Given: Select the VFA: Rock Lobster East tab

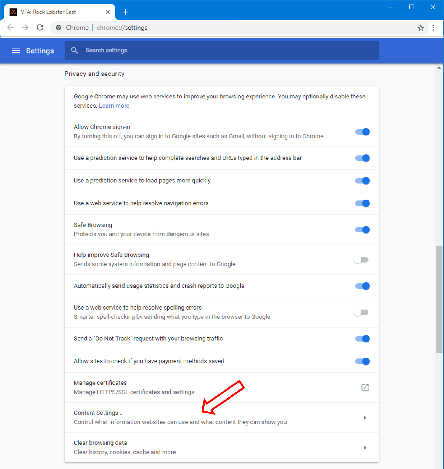Looking at the screenshot, I should pos(59,12).
